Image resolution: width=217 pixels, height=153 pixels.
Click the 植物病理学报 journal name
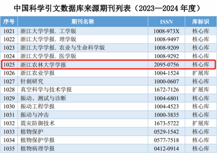(x=37, y=149)
